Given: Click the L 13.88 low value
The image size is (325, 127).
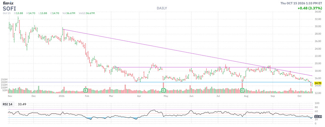Looking at the screenshot, I should [43, 13].
